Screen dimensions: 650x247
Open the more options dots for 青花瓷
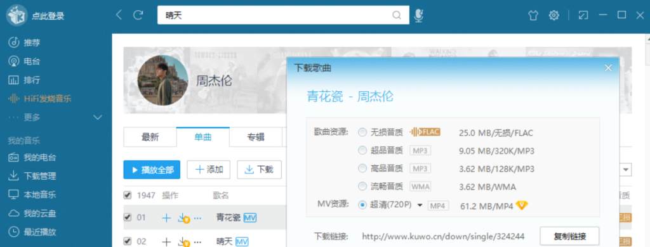pos(198,218)
